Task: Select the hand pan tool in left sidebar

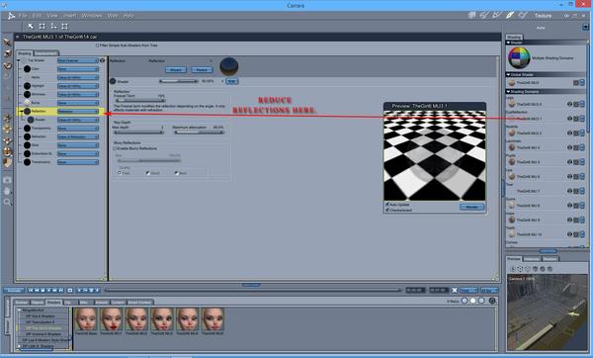Action: click(x=7, y=191)
